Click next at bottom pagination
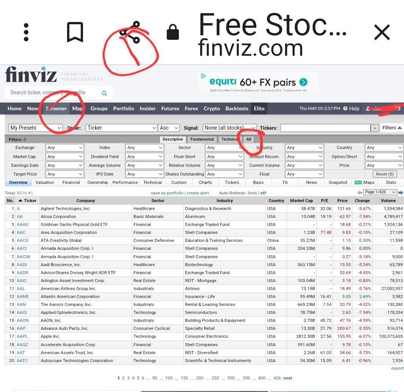This screenshot has width=404, height=392. [288, 378]
